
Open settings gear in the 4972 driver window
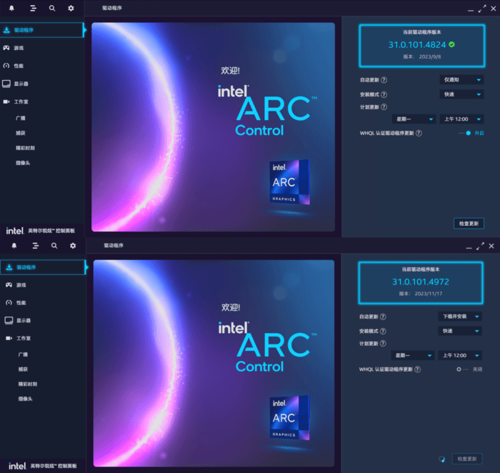point(73,246)
